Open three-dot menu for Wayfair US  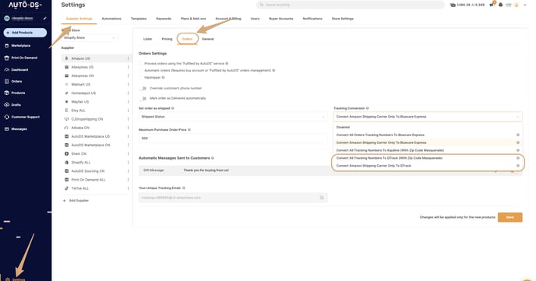(129, 102)
